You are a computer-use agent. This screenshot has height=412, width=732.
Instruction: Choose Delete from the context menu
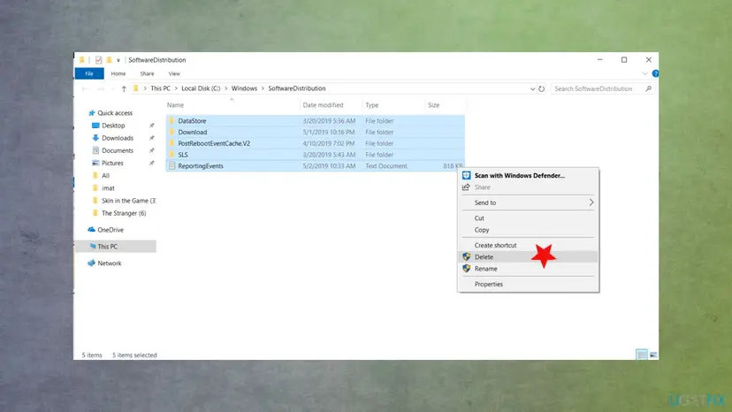[x=528, y=257]
